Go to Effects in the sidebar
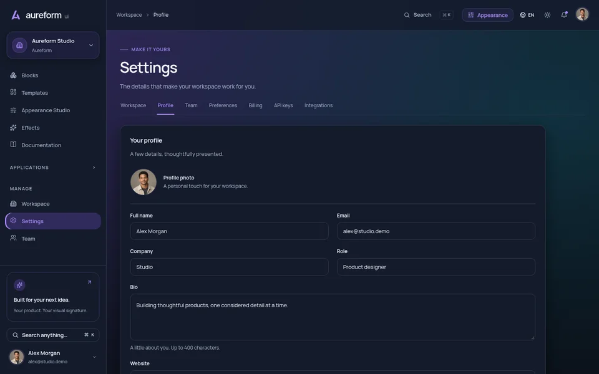Screen dimensions: 599x374 coord(53,128)
